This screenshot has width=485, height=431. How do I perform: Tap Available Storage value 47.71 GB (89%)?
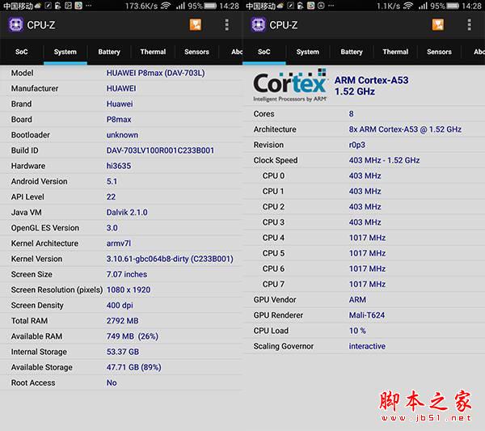coord(134,367)
